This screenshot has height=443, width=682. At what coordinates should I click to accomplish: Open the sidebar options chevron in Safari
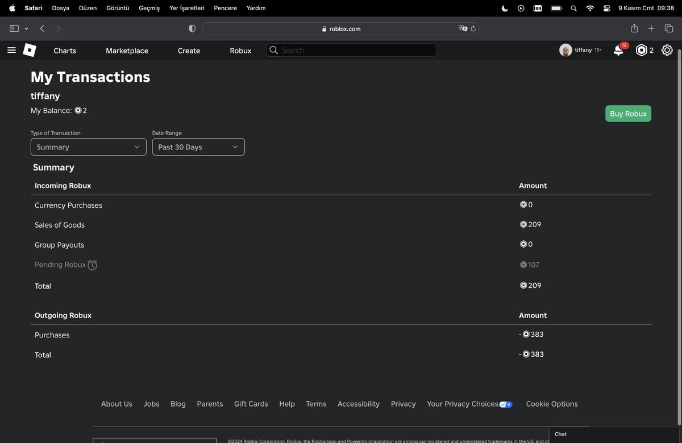click(26, 28)
